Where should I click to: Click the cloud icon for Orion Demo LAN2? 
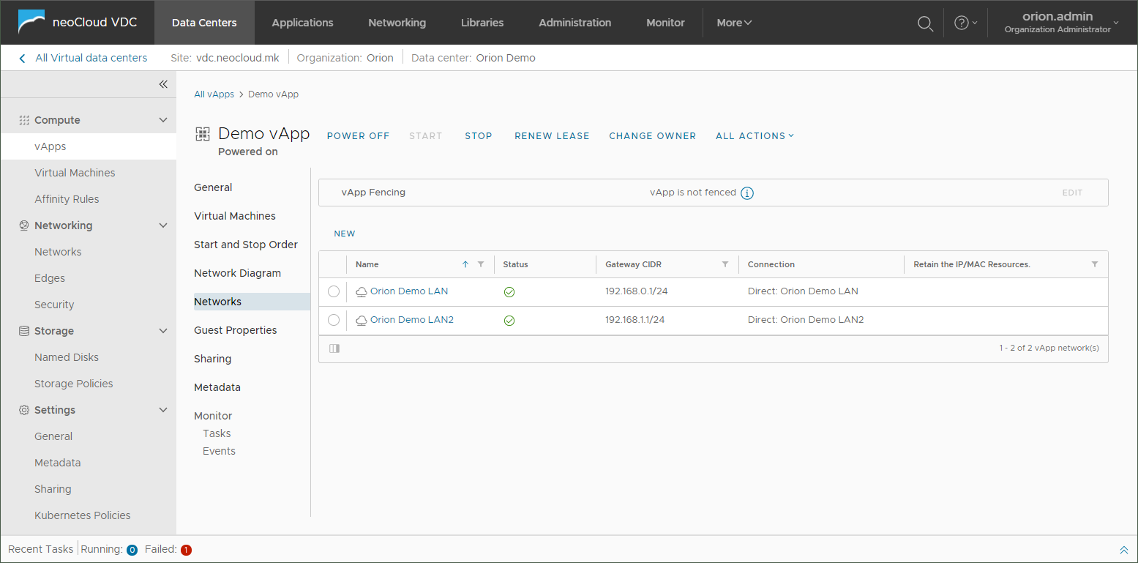coord(362,320)
